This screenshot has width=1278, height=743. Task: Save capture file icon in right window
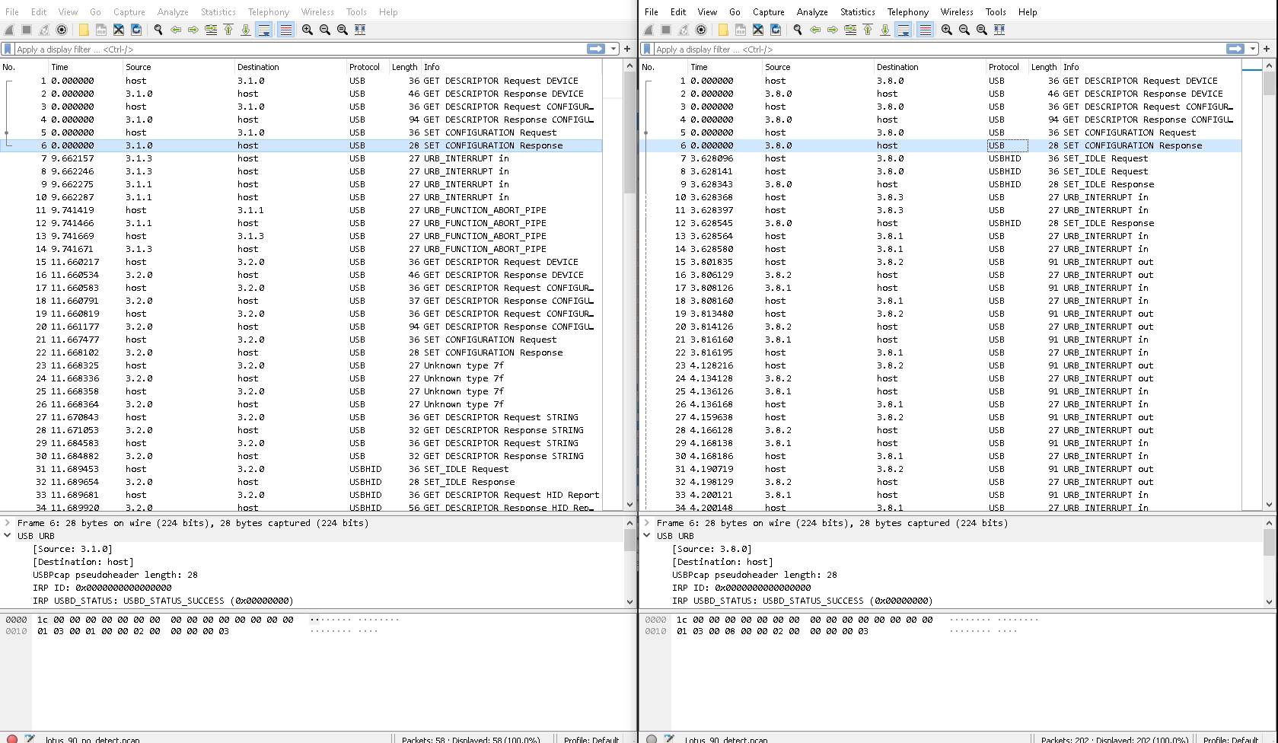(x=741, y=30)
